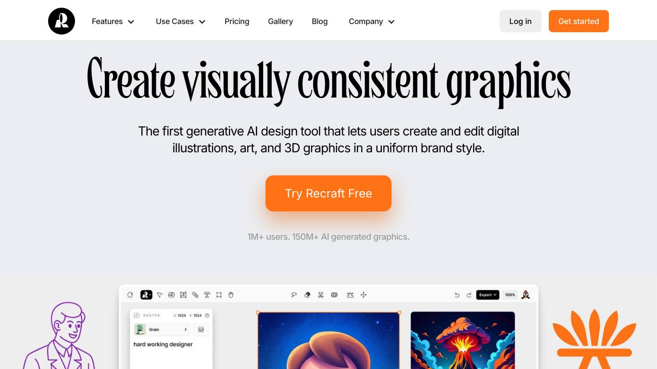Expand the Features dropdown menu

pos(113,22)
